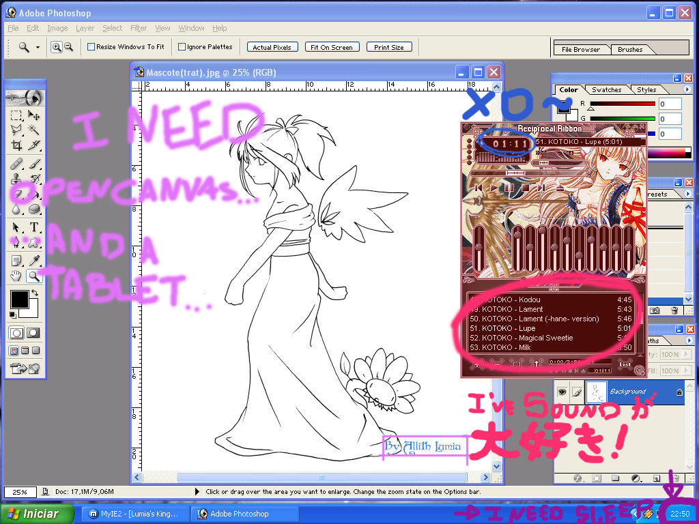Screen dimensions: 699x524
Task: Add layer mask in Layers panel
Action: pyautogui.click(x=597, y=478)
